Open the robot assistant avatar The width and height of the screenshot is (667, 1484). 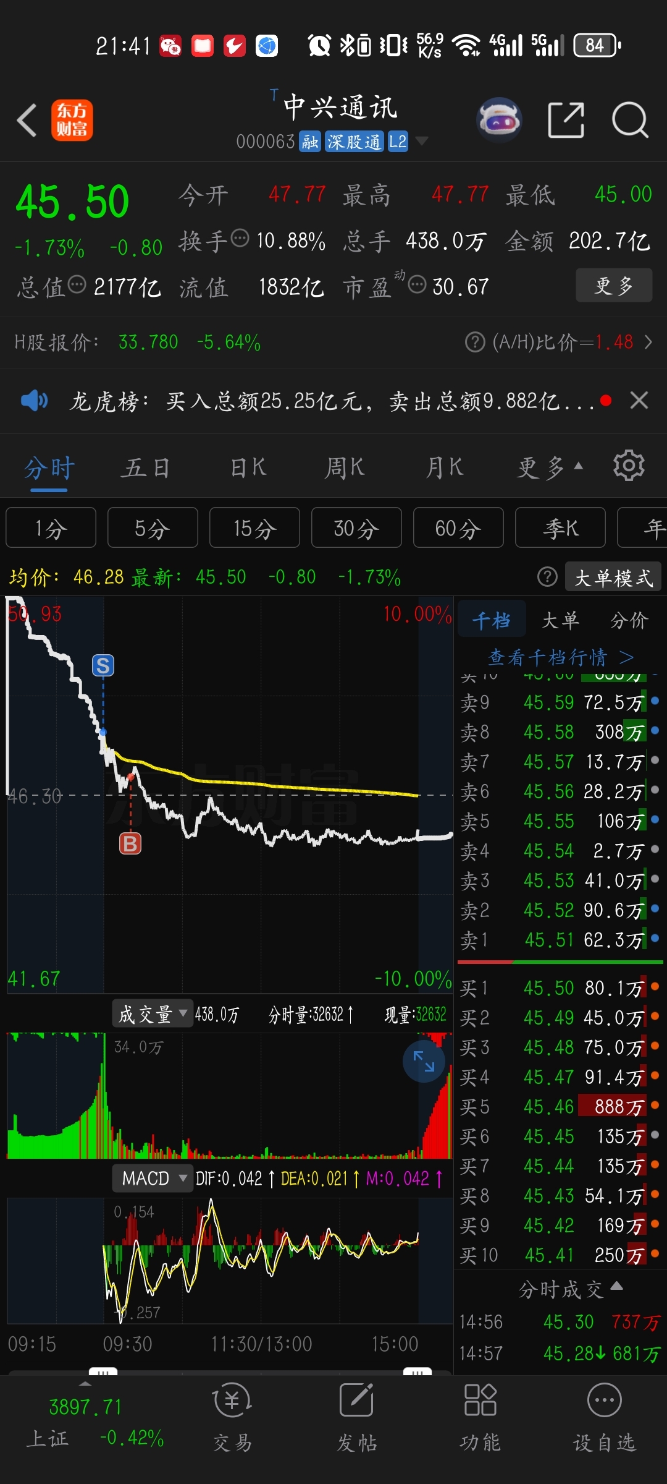pos(499,119)
